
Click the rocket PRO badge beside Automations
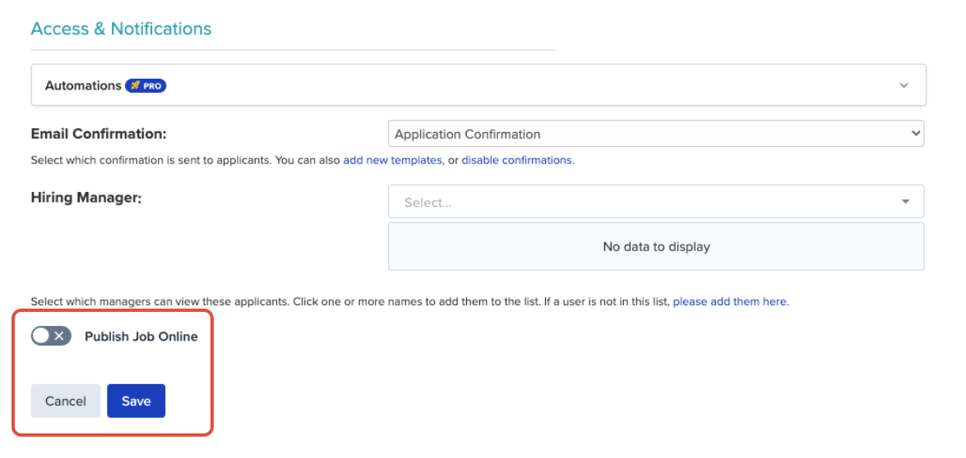pos(146,85)
